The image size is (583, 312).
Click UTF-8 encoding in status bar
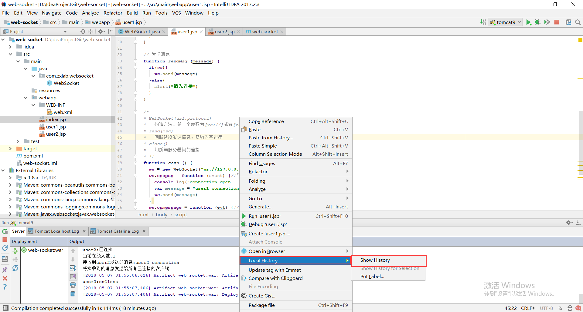(x=546, y=308)
